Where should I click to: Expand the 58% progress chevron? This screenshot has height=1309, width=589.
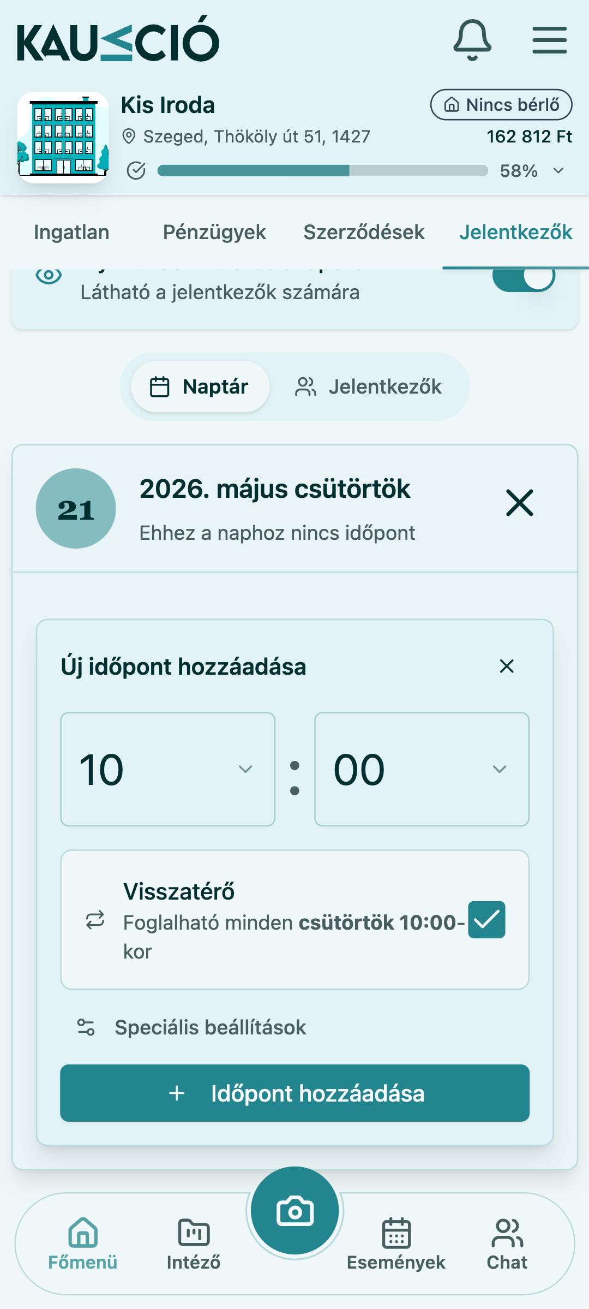(x=558, y=171)
